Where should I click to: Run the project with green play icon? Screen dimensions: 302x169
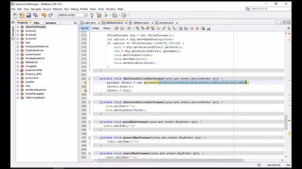106,15
